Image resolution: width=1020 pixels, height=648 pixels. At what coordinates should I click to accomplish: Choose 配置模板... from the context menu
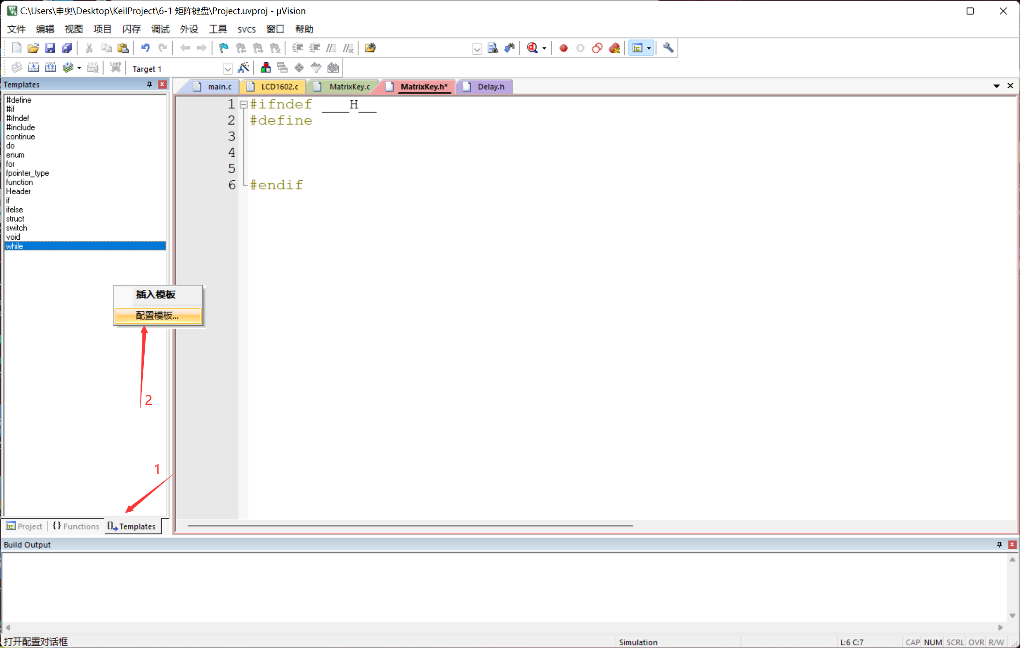[x=158, y=316]
